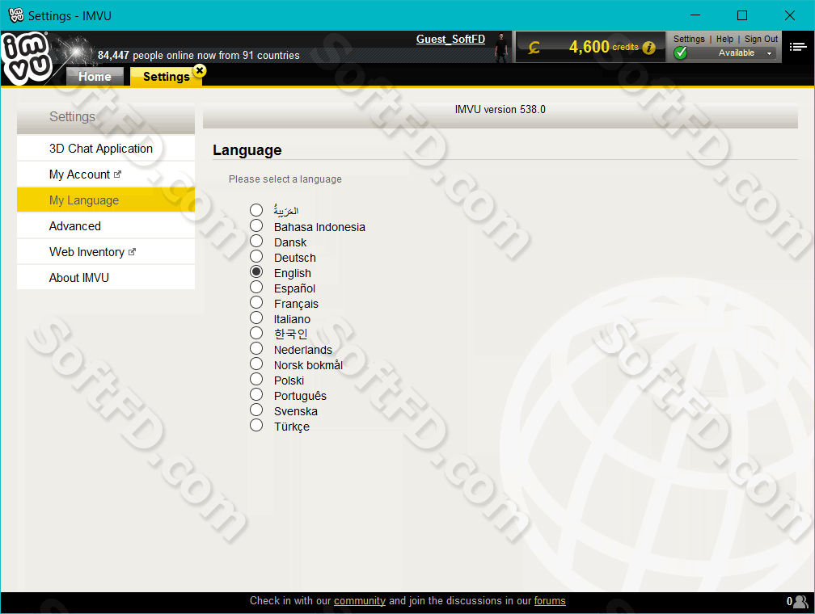
Task: Select Bahasa Indonesia as the language
Action: click(256, 225)
